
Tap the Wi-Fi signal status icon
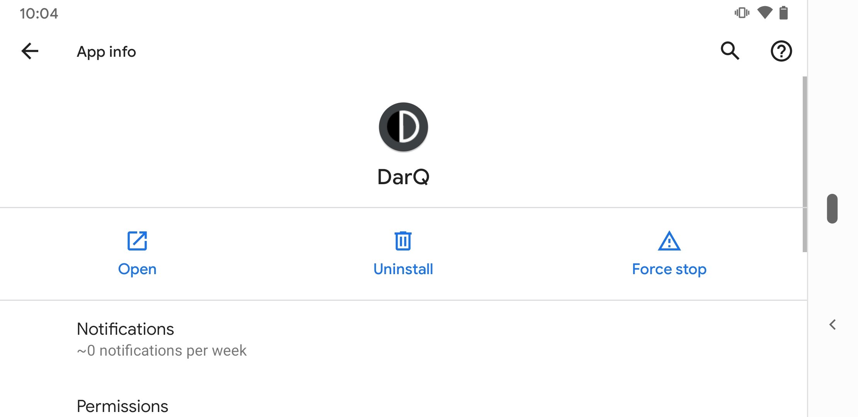[x=764, y=13]
